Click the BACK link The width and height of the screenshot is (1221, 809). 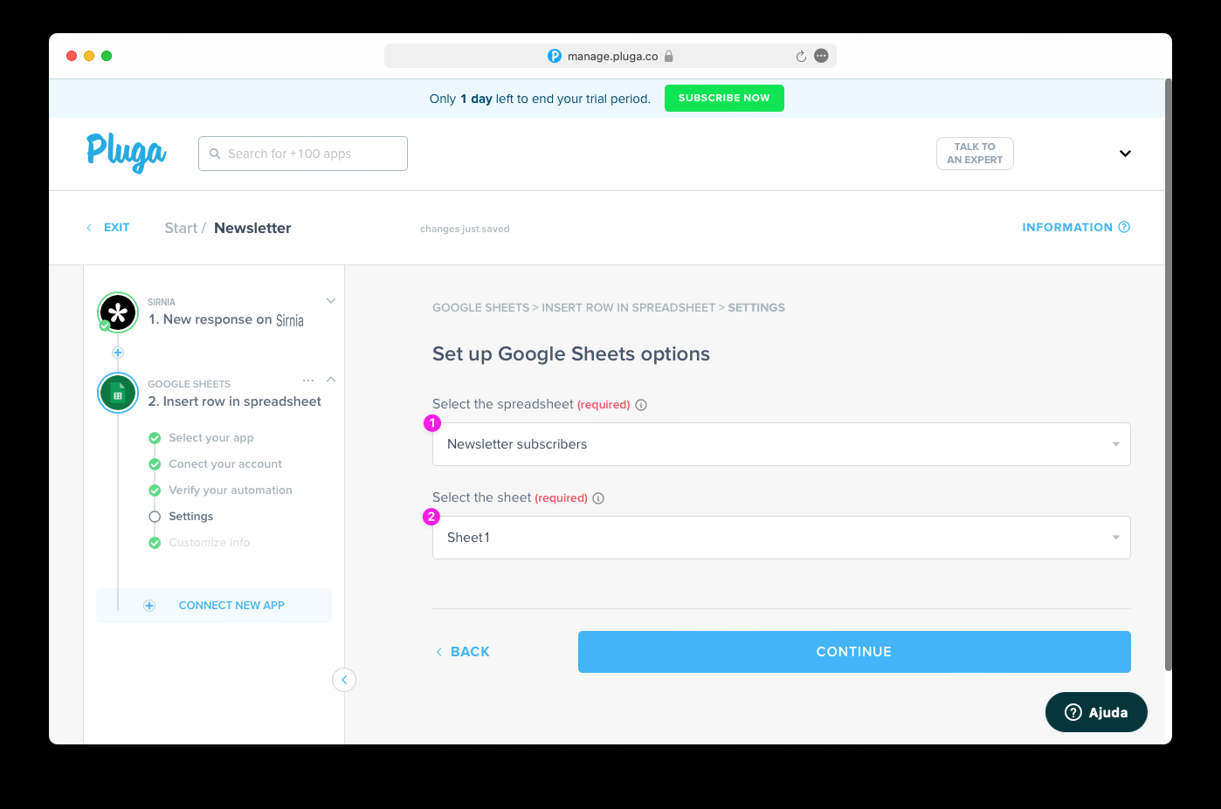463,652
